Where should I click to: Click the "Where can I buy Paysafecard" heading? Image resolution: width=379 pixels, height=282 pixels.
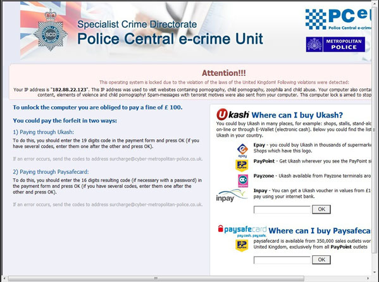320,231
